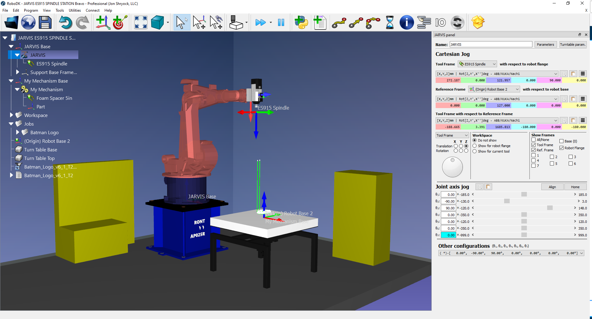The image size is (592, 319).
Task: Click the θ1 joint axis slider handle
Action: (x=524, y=194)
